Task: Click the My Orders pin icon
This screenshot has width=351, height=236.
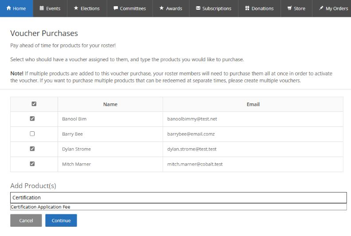Action: click(321, 8)
